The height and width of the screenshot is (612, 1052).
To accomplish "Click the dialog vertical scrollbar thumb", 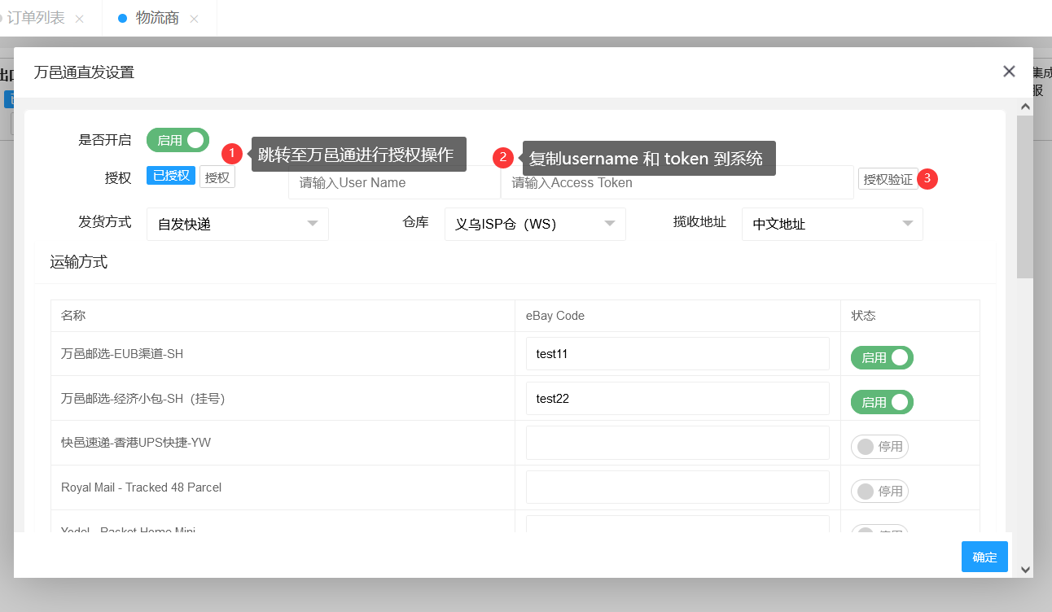I will (x=1025, y=196).
